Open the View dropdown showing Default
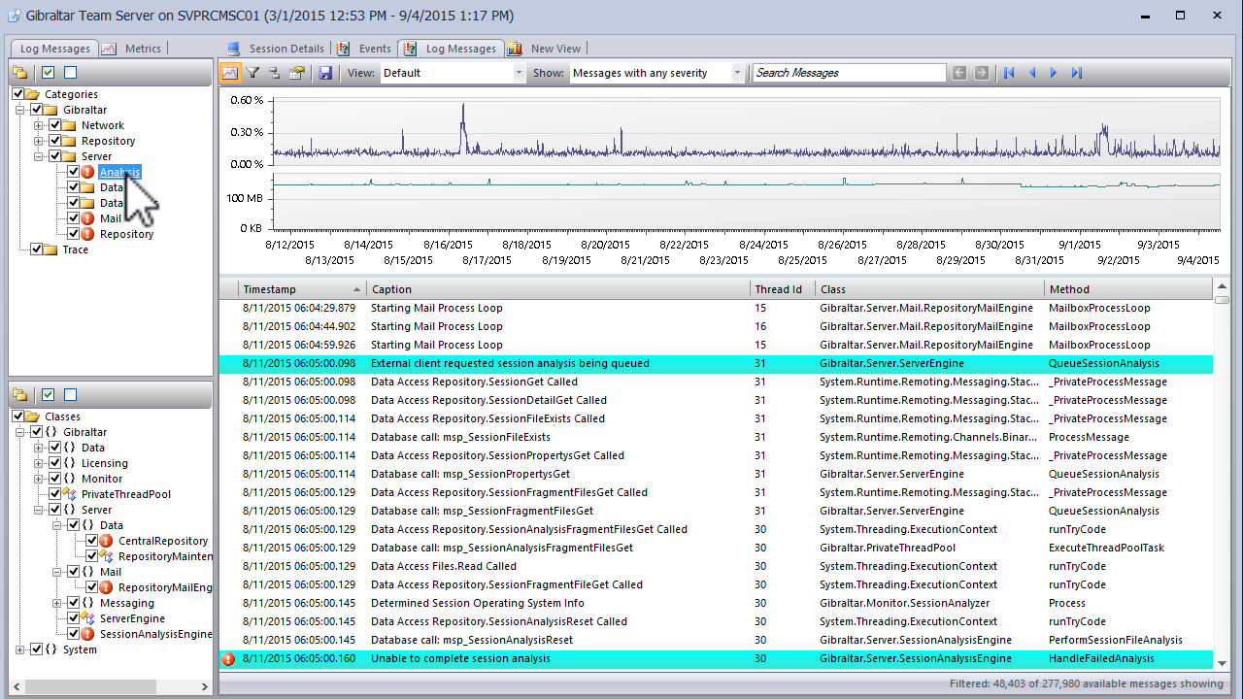Image resolution: width=1243 pixels, height=699 pixels. 519,73
